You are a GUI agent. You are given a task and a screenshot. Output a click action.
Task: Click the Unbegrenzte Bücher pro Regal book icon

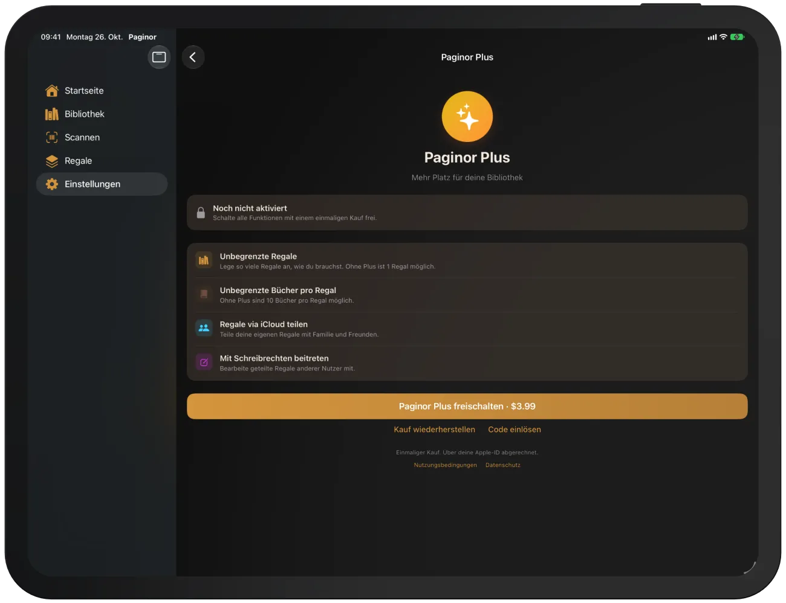coord(204,294)
